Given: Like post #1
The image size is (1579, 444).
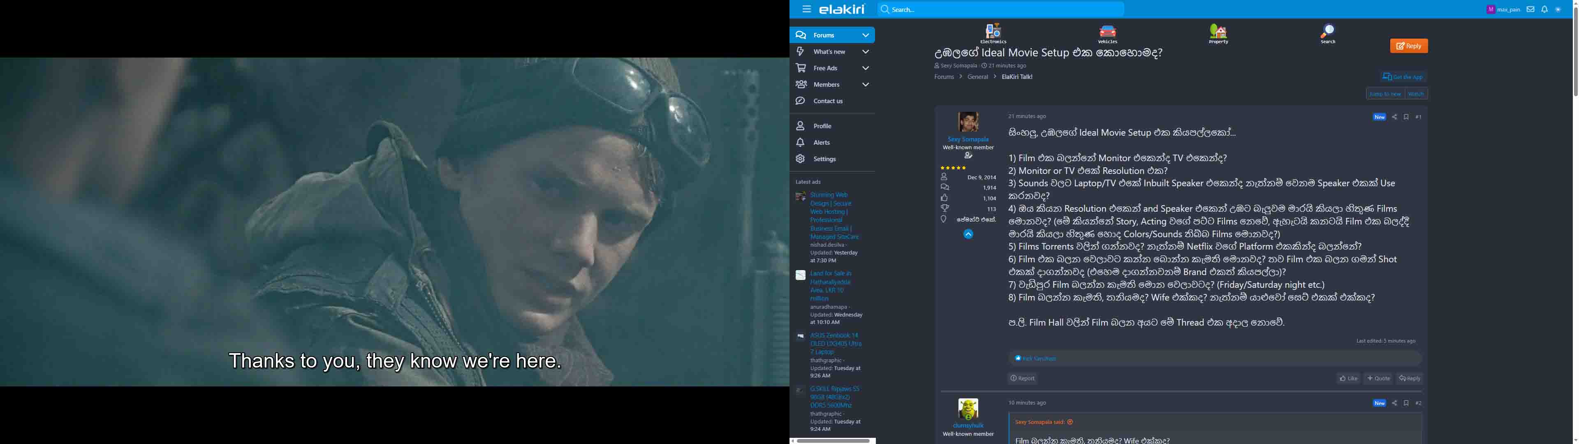Looking at the screenshot, I should [x=1349, y=379].
